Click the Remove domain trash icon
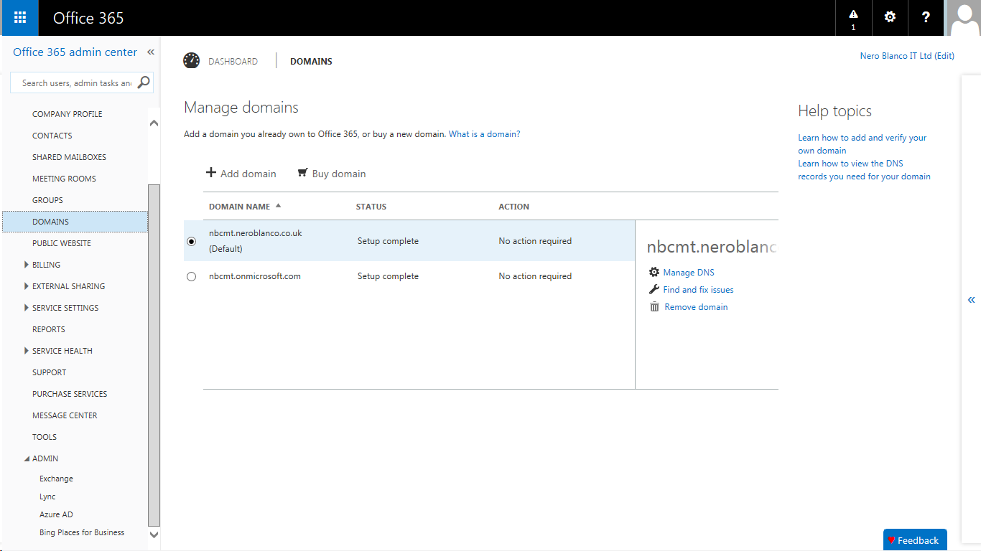This screenshot has width=981, height=551. click(x=654, y=307)
